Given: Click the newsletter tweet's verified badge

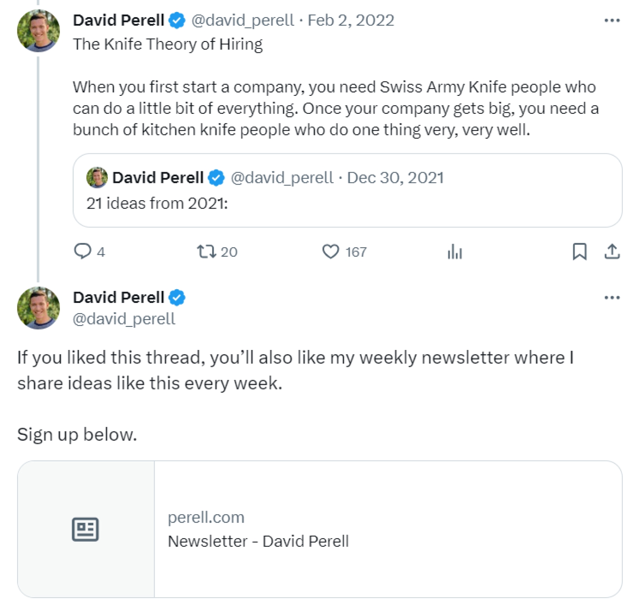Looking at the screenshot, I should (177, 298).
